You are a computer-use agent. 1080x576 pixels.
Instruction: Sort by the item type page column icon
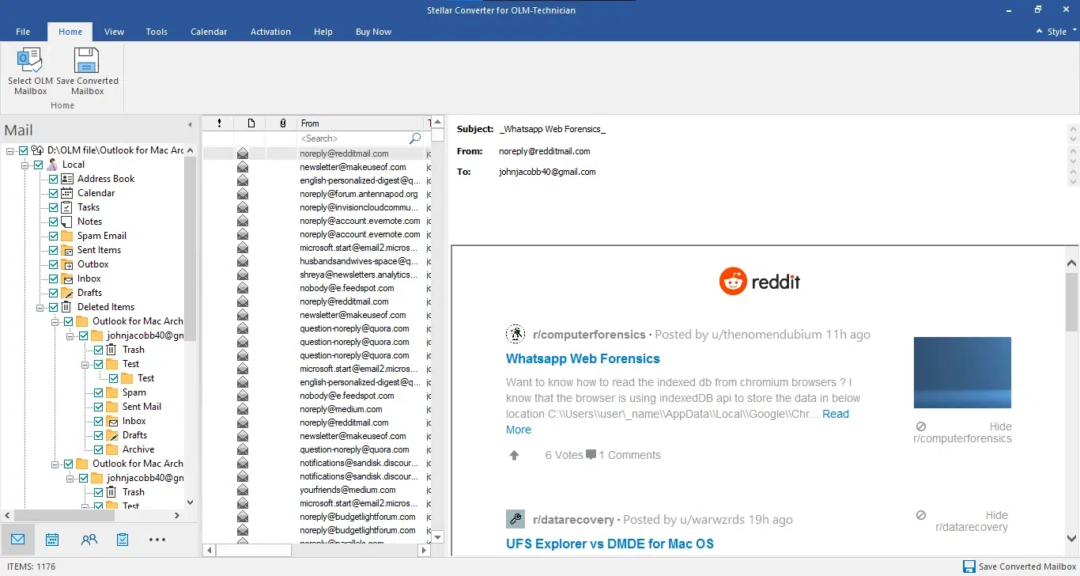(251, 123)
